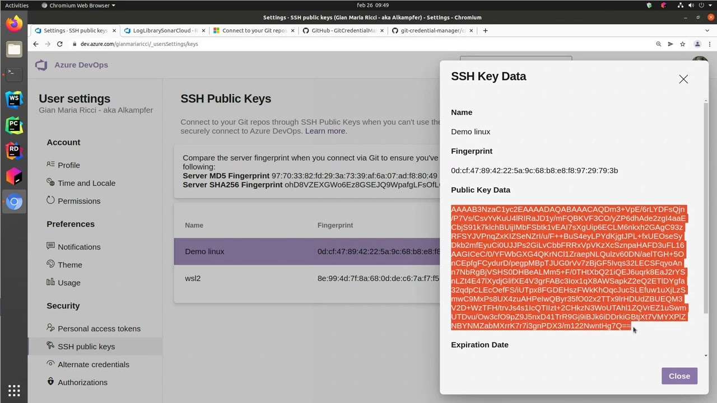Open Chromium Web Browser app menu
This screenshot has width=717, height=403.
point(78,5)
